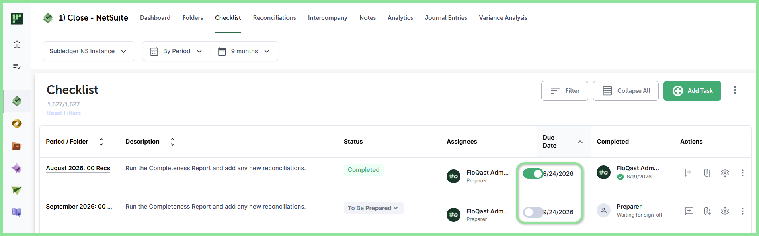Click the 8/19/2026 completed date
The height and width of the screenshot is (236, 759).
tap(639, 177)
